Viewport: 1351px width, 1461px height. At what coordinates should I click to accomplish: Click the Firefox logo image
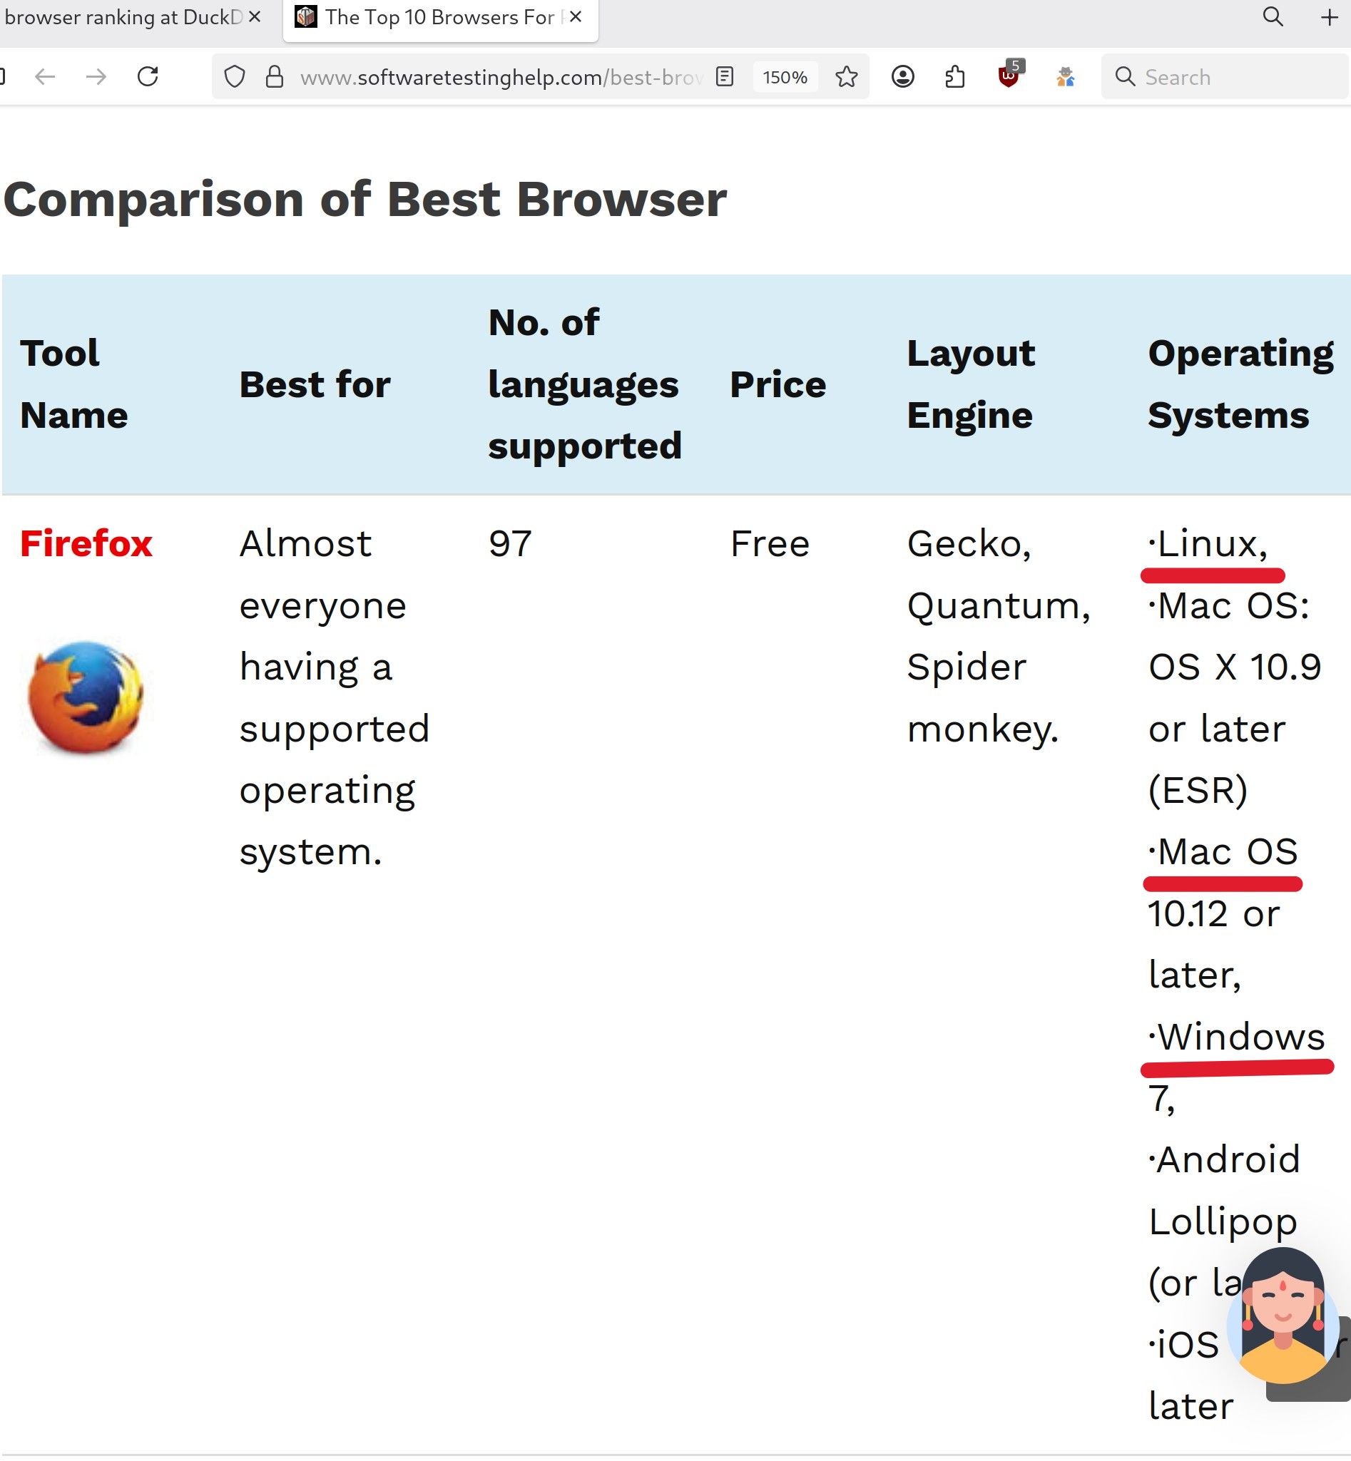point(86,697)
